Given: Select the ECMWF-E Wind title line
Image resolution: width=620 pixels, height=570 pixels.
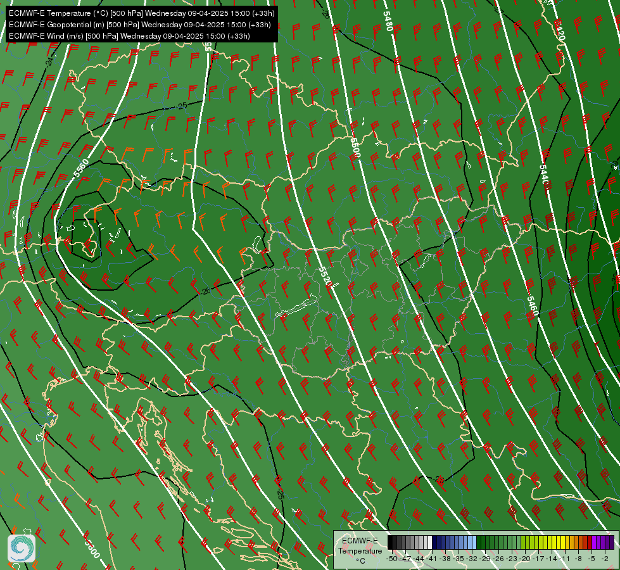Looking at the screenshot, I should click(129, 36).
